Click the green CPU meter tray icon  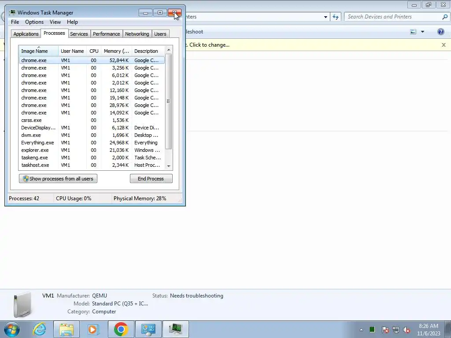372,329
